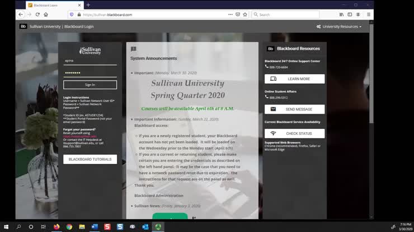This screenshot has width=414, height=232.
Task: Open a new tab with plus icon
Action: 88,5
